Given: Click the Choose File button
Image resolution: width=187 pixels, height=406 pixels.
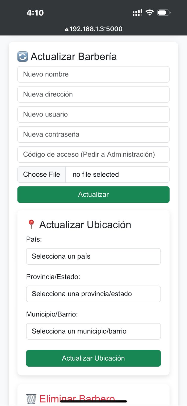Looking at the screenshot, I should pos(42,175).
